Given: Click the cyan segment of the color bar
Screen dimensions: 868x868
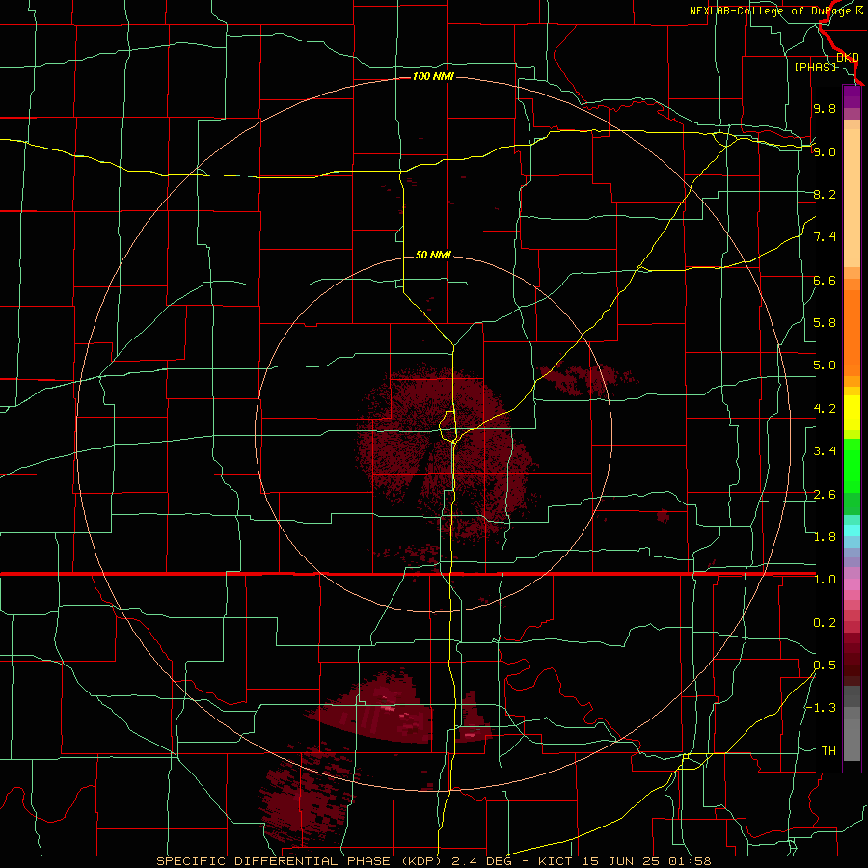Looking at the screenshot, I should (852, 530).
